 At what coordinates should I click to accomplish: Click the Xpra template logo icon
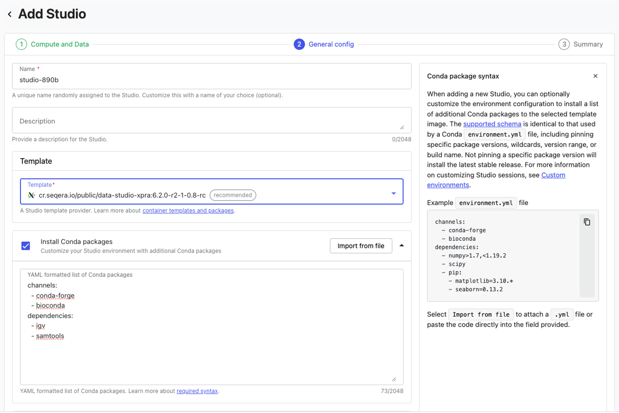[x=31, y=195]
